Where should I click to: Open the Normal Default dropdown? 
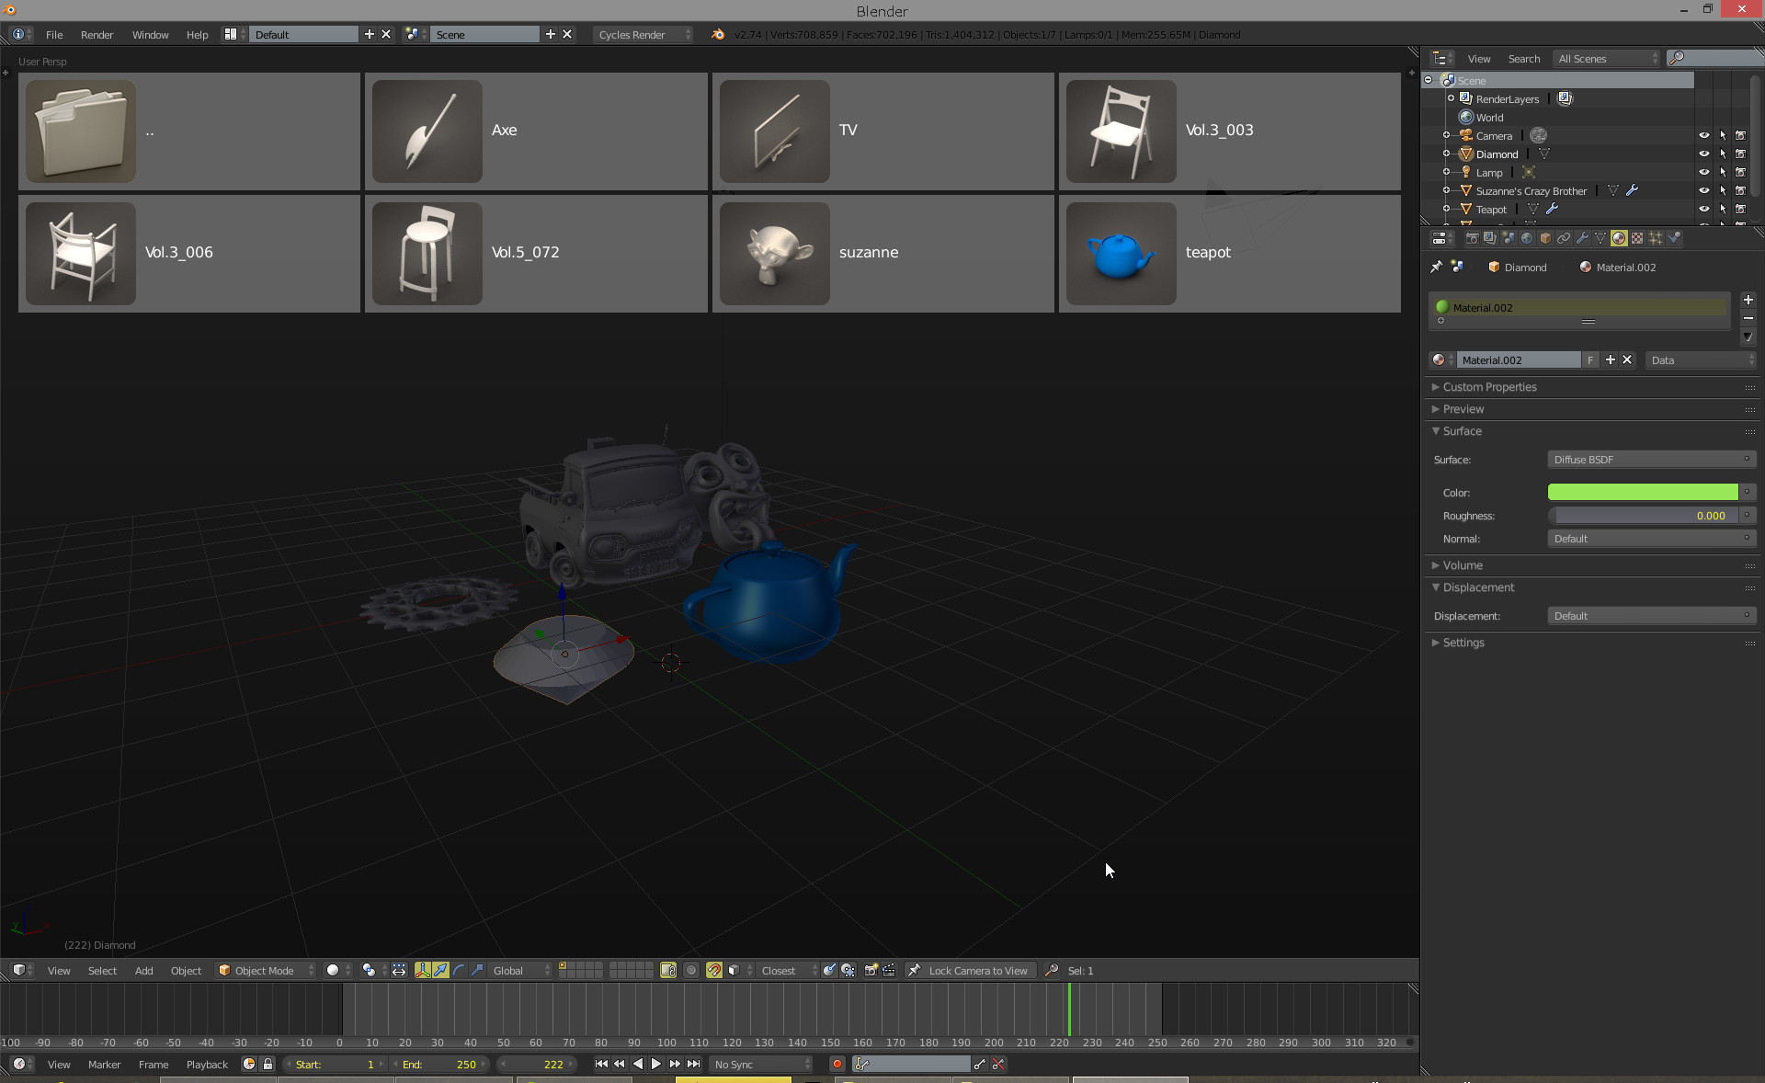click(1652, 539)
